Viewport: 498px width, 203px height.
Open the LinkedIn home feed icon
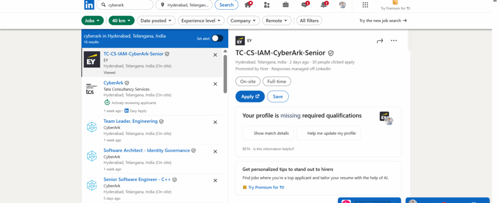(249, 5)
